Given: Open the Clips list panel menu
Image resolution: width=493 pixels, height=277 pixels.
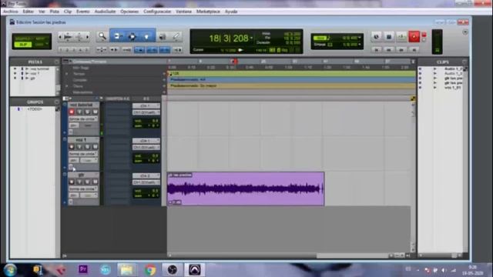Looking at the screenshot, I should (464, 62).
